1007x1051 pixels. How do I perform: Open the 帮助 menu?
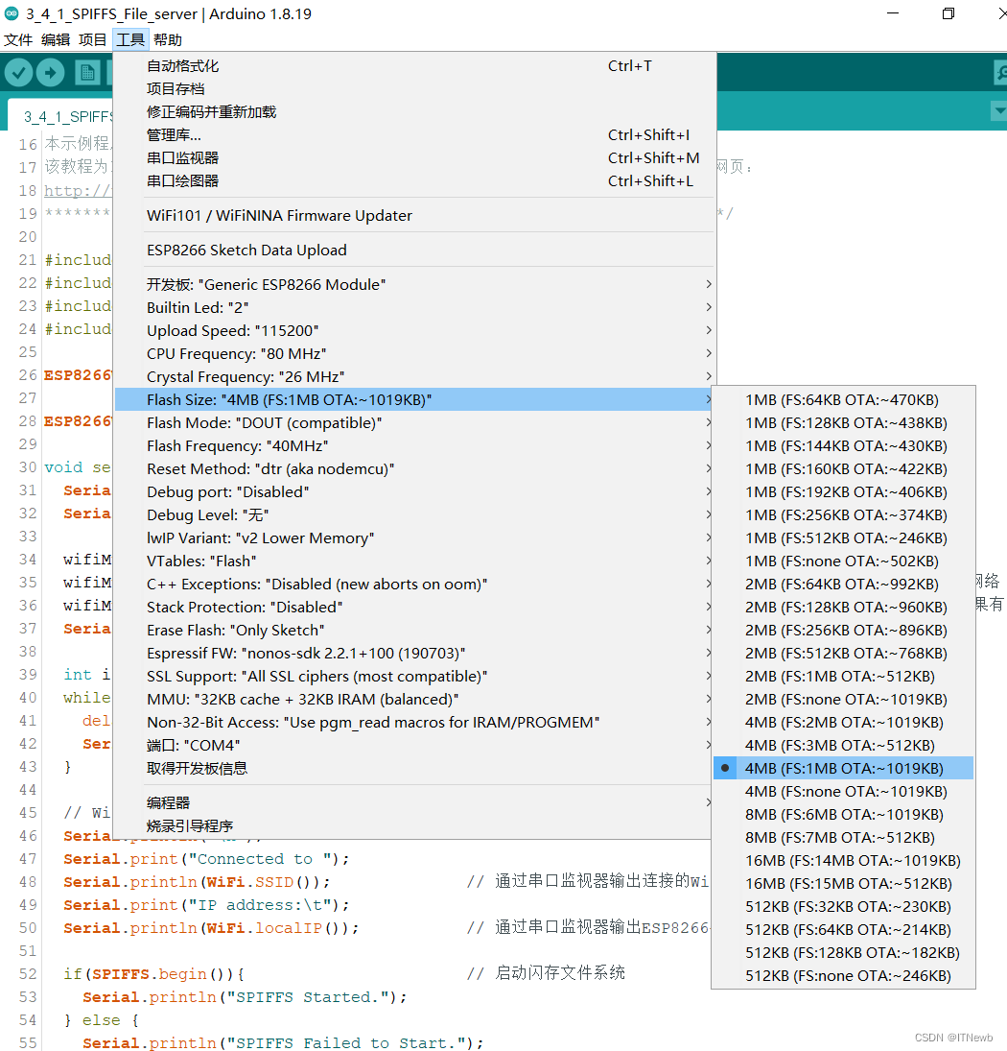point(168,40)
